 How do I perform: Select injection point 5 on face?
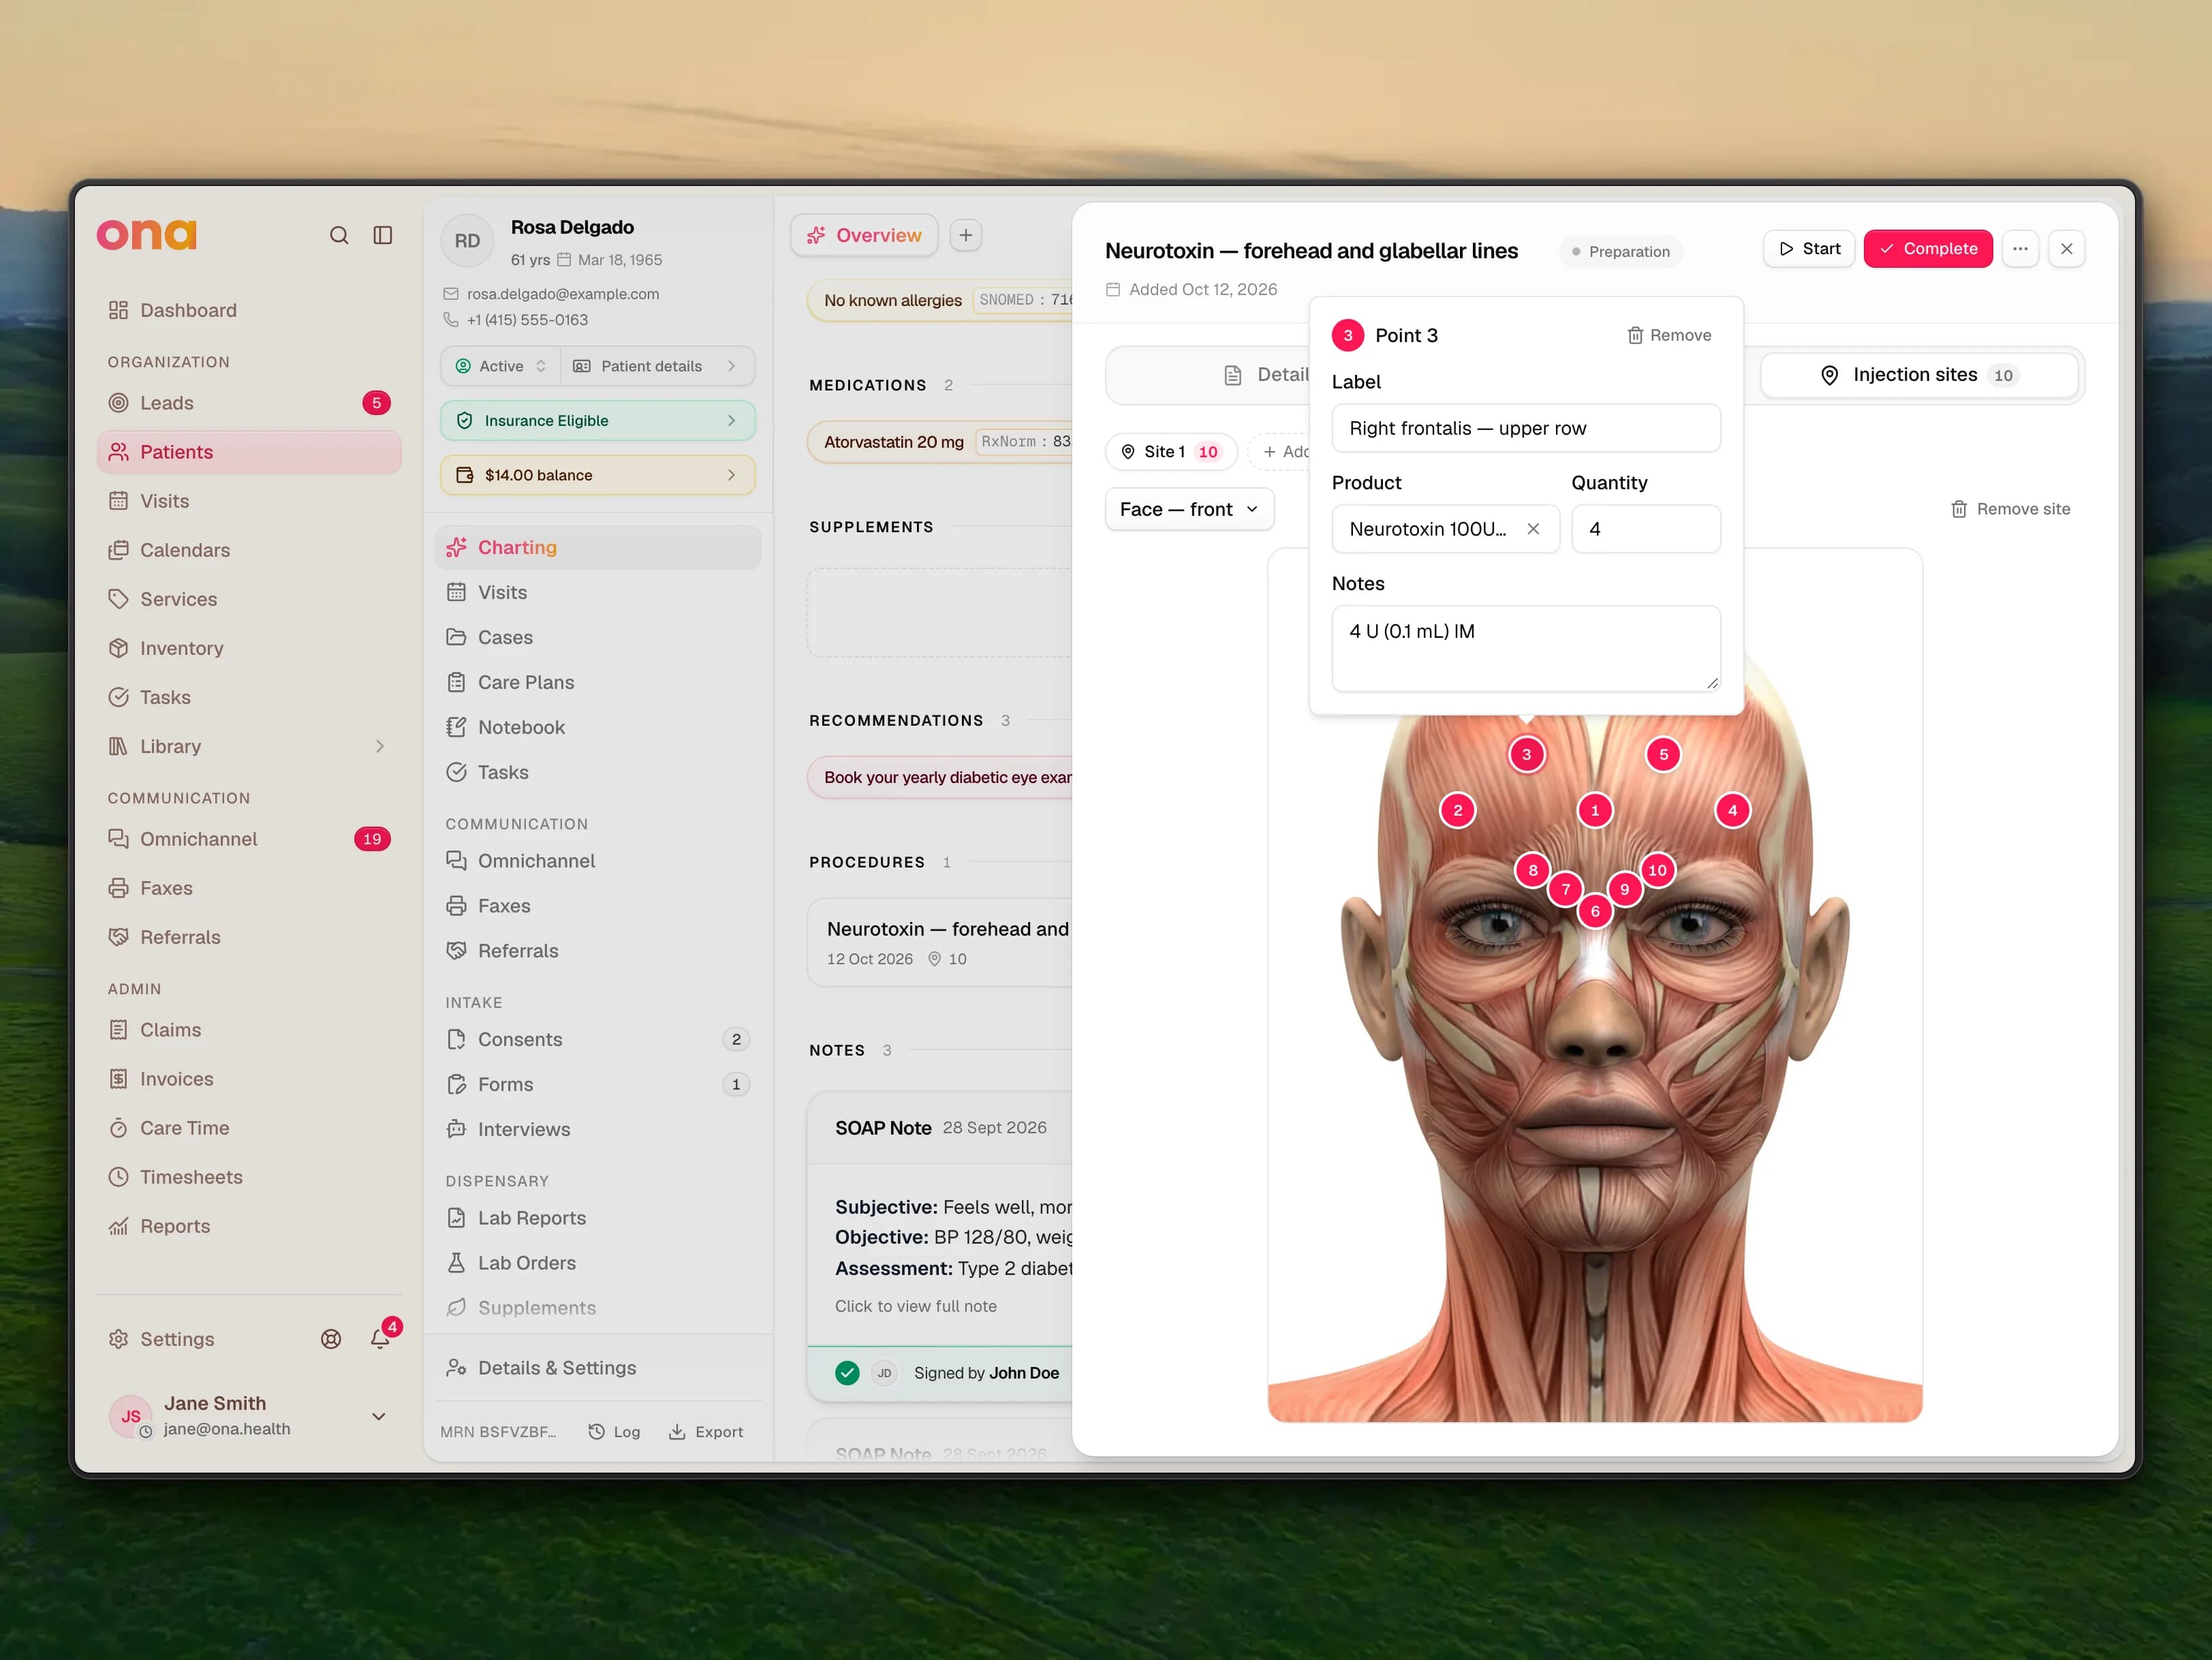pos(1664,755)
